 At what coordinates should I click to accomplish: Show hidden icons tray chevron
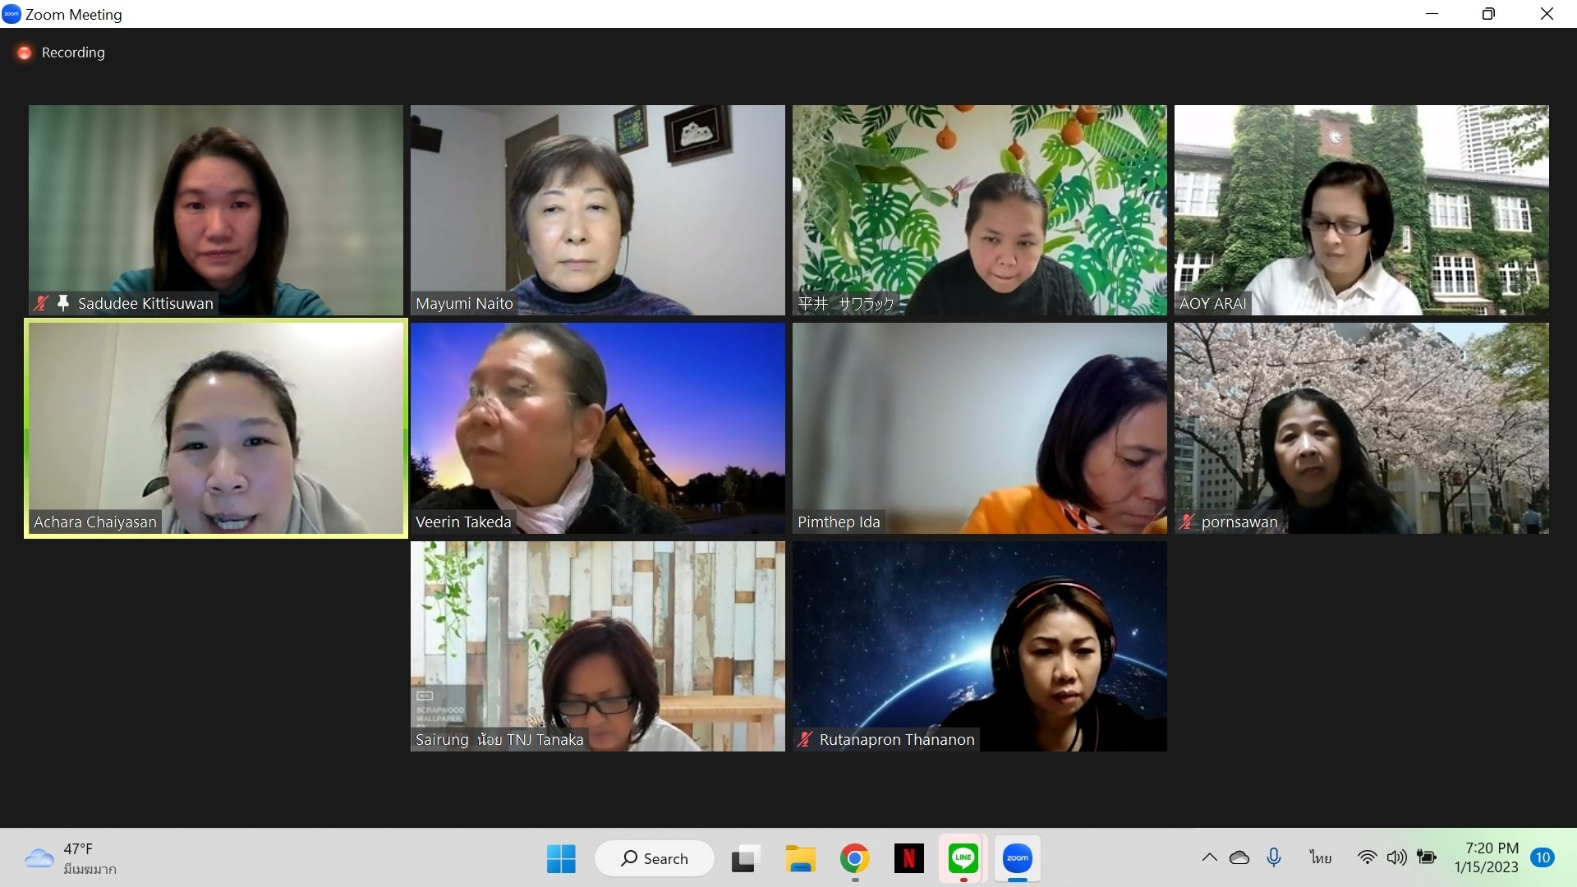click(1209, 857)
